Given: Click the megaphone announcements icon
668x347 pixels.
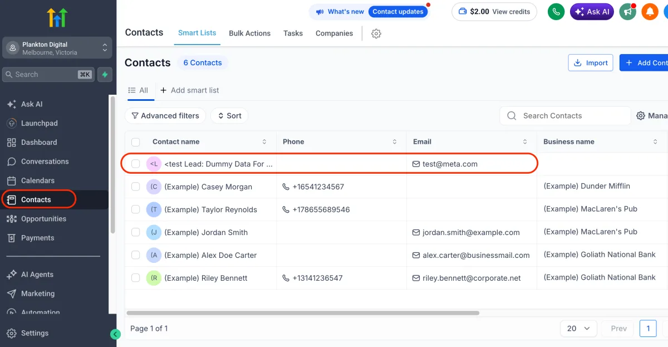Looking at the screenshot, I should coord(628,12).
